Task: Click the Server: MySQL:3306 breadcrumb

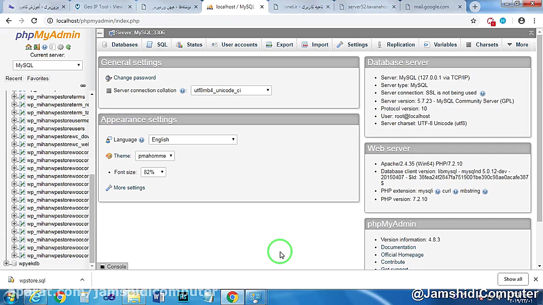Action: click(x=140, y=33)
